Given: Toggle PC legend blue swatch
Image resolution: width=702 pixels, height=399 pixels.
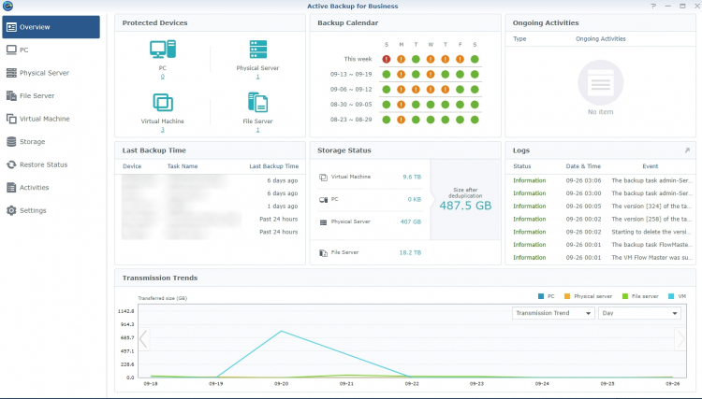Looking at the screenshot, I should [541, 296].
